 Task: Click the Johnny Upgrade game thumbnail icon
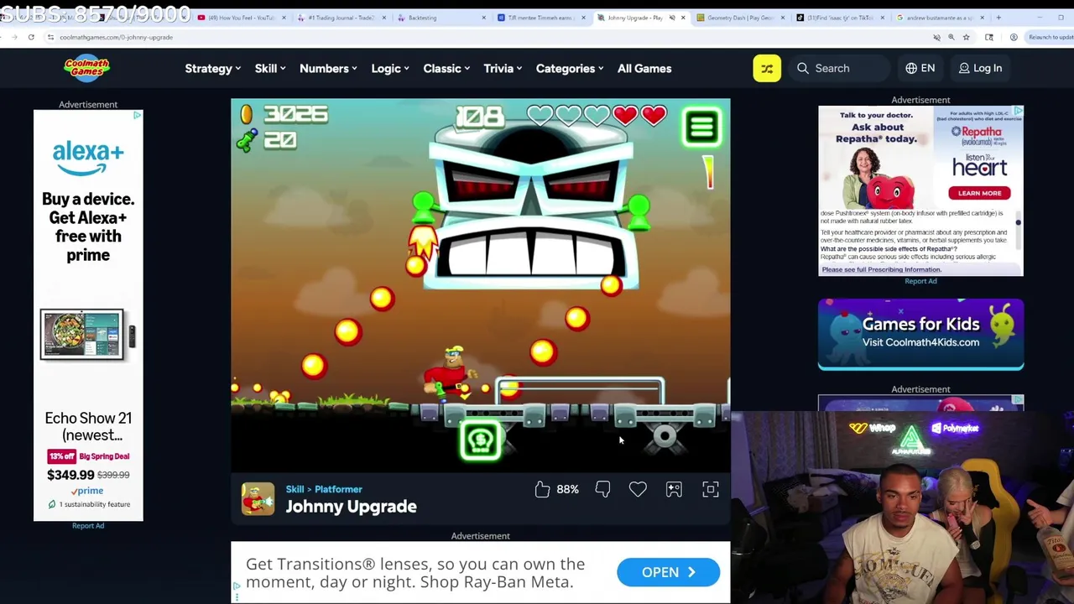pyautogui.click(x=258, y=498)
